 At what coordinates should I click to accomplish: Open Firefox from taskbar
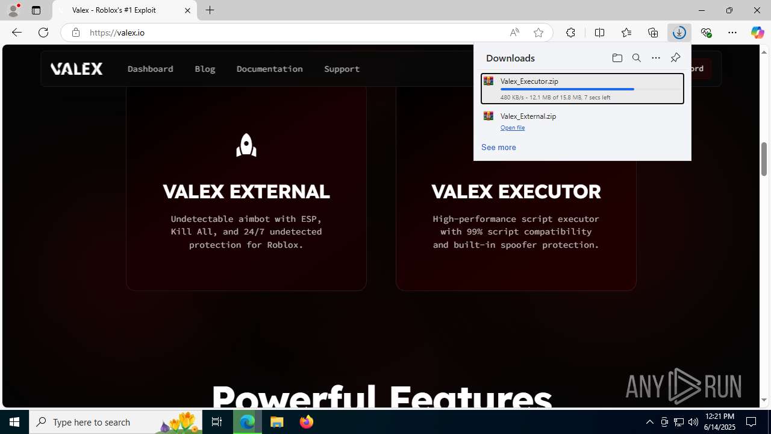pyautogui.click(x=306, y=422)
